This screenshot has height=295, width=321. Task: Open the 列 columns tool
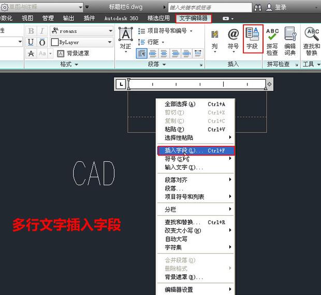tap(214, 41)
